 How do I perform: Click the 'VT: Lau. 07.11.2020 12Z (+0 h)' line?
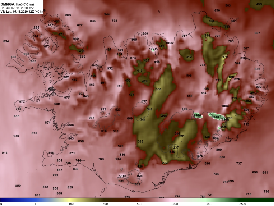[x=21, y=12]
